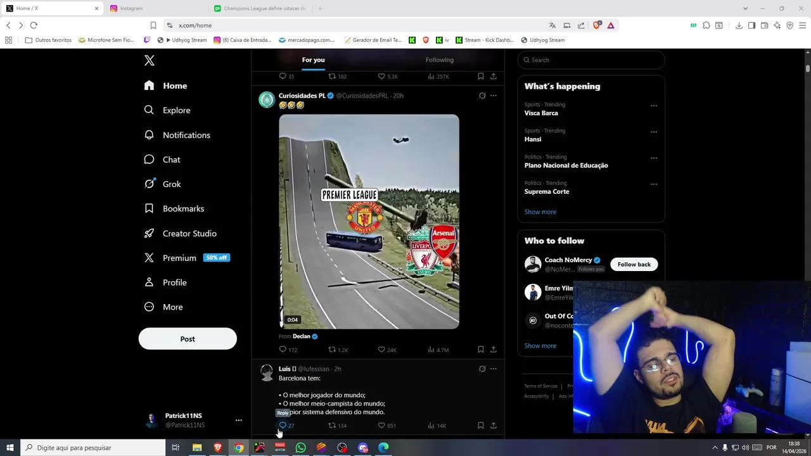Open options for Hansi trend
811x456 pixels.
click(x=654, y=132)
